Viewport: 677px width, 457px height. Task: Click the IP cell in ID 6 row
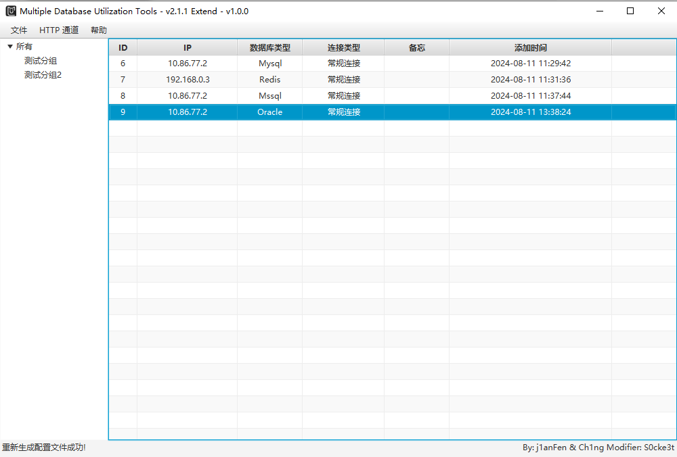(x=188, y=64)
